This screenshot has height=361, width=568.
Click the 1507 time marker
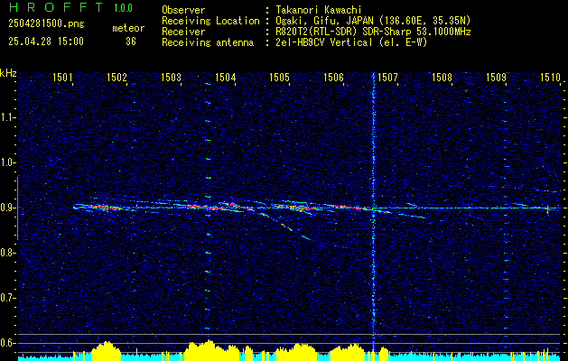coord(387,77)
